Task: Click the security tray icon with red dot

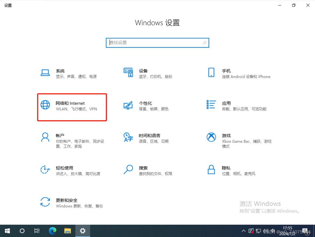Action: click(251, 231)
